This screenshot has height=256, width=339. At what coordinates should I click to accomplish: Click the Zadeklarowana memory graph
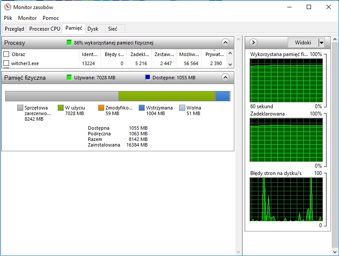286,140
